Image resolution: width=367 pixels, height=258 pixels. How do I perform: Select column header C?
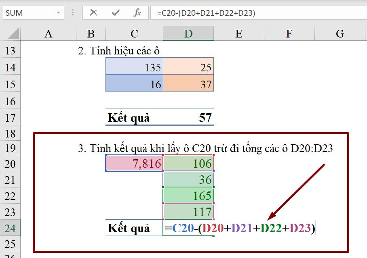click(133, 33)
